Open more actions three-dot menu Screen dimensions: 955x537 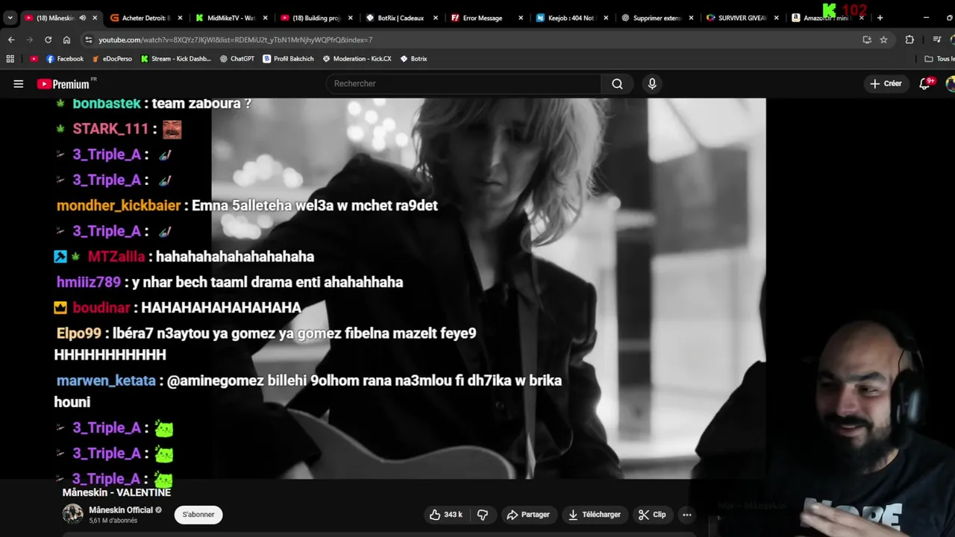(687, 515)
